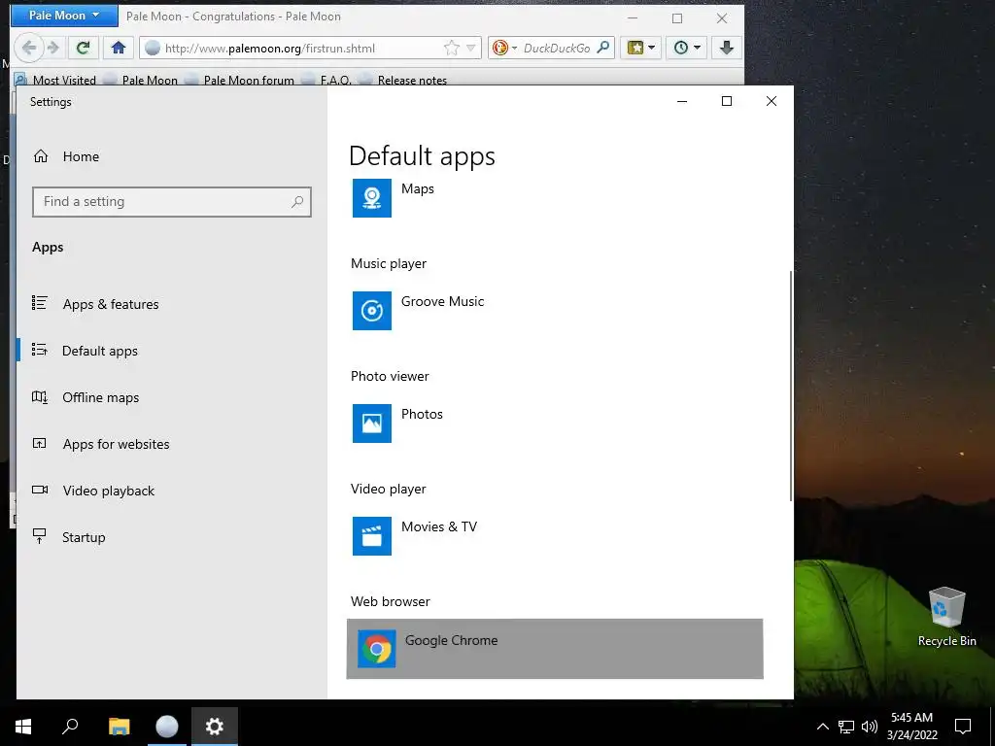Viewport: 995px width, 746px height.
Task: Click the Groove Music icon
Action: (x=372, y=310)
